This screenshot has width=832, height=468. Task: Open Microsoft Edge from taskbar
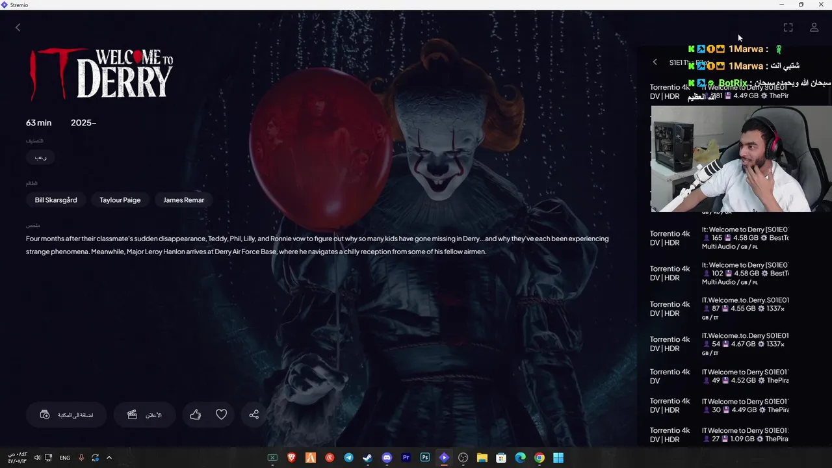point(520,458)
